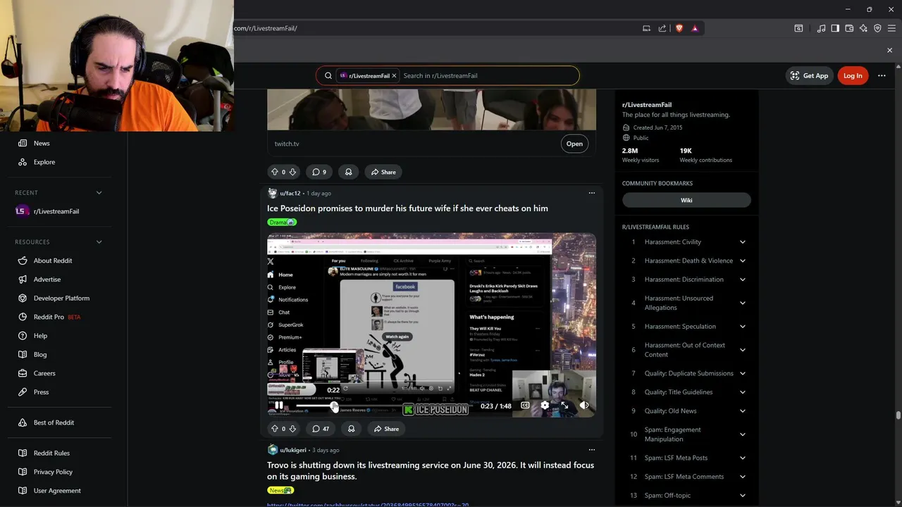Expand rule 11 Spam: LSF Meta Posts

[742, 458]
